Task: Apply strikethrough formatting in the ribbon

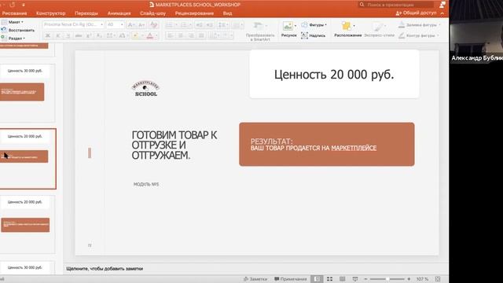Action: pyautogui.click(x=79, y=35)
